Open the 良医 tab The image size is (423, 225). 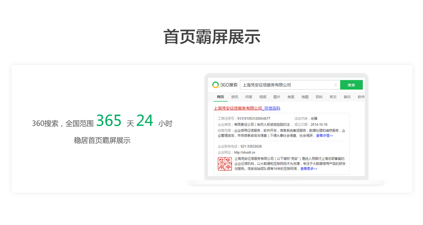click(x=291, y=97)
